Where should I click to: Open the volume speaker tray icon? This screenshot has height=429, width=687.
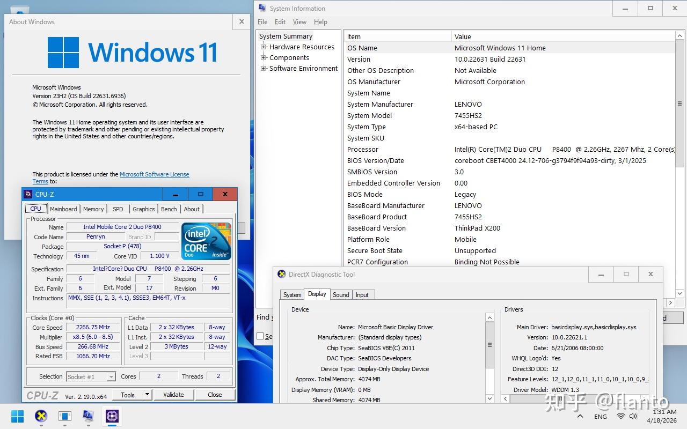click(x=633, y=416)
